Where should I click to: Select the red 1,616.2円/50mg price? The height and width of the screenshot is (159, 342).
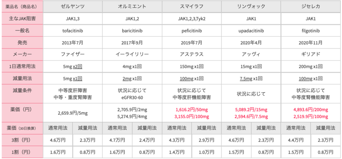coord(192,110)
